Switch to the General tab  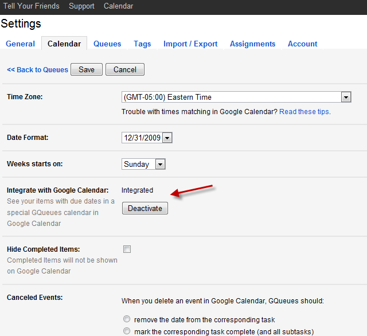point(20,44)
